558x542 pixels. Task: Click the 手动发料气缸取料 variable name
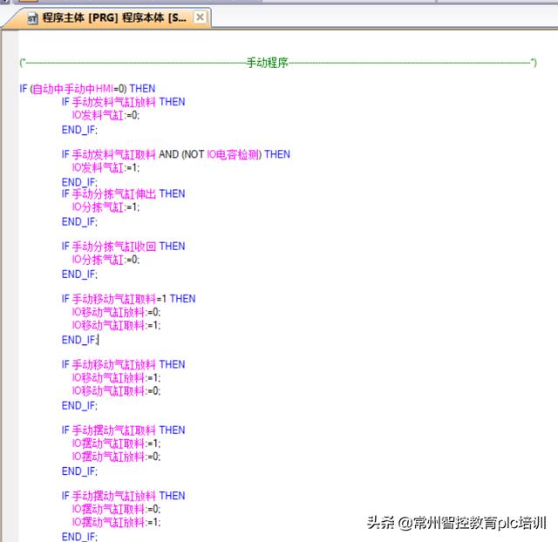113,154
